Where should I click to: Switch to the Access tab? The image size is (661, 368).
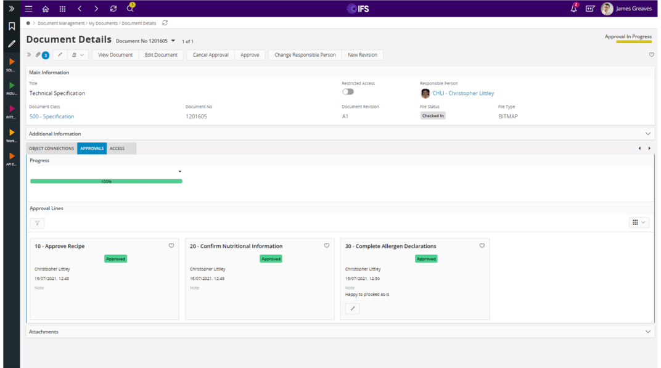117,149
